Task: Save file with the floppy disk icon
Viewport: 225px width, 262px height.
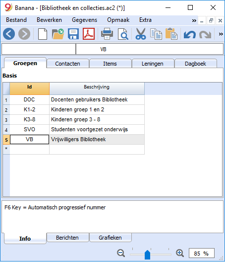Action: [73, 34]
